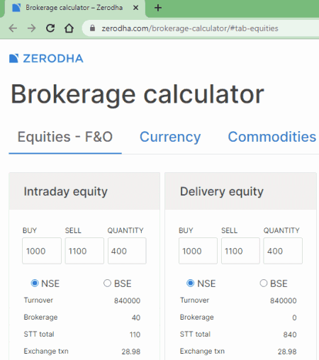Click the Zerodha logo

click(x=46, y=58)
